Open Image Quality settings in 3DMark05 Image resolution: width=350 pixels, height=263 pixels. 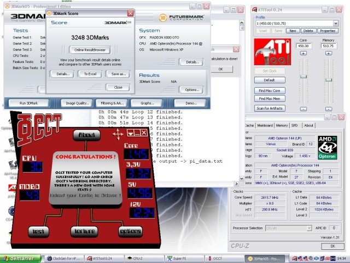pyautogui.click(x=77, y=104)
